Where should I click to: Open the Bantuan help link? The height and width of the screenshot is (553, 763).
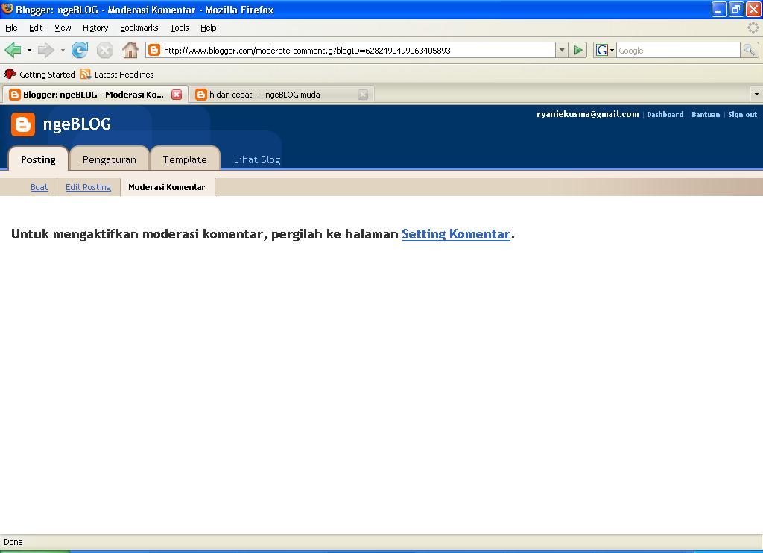[x=706, y=114]
